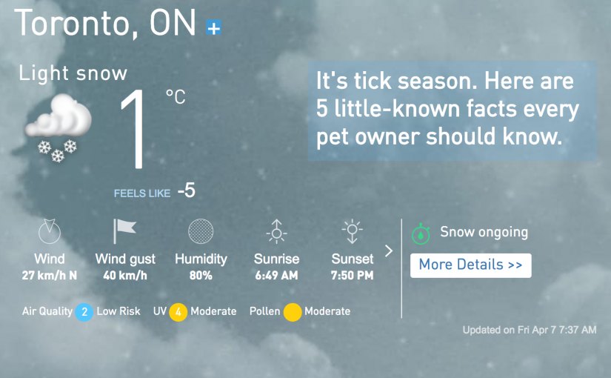The height and width of the screenshot is (378, 611).
Task: Click the Wind gust flag icon
Action: point(124,231)
